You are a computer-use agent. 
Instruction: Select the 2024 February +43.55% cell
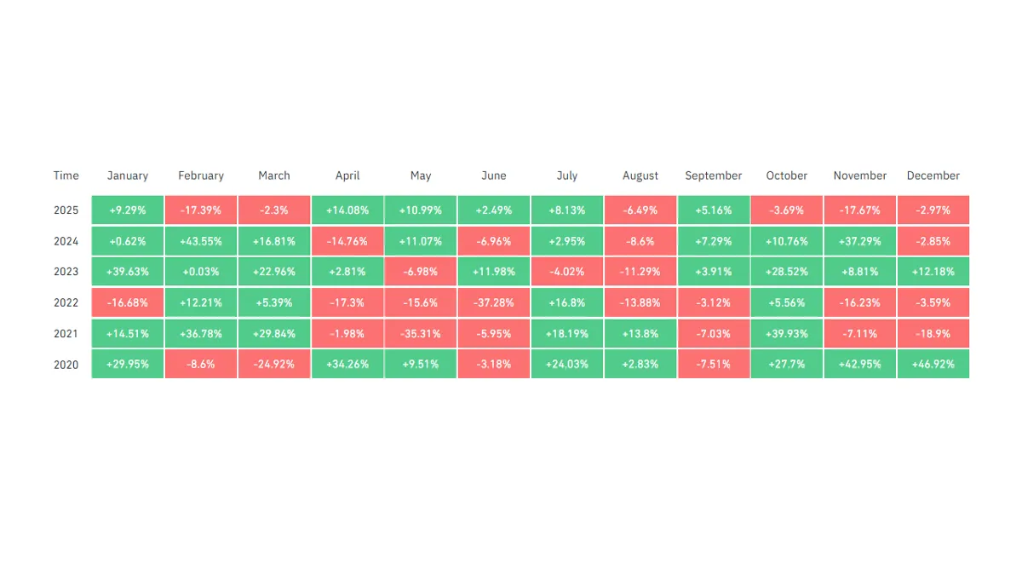(x=201, y=241)
